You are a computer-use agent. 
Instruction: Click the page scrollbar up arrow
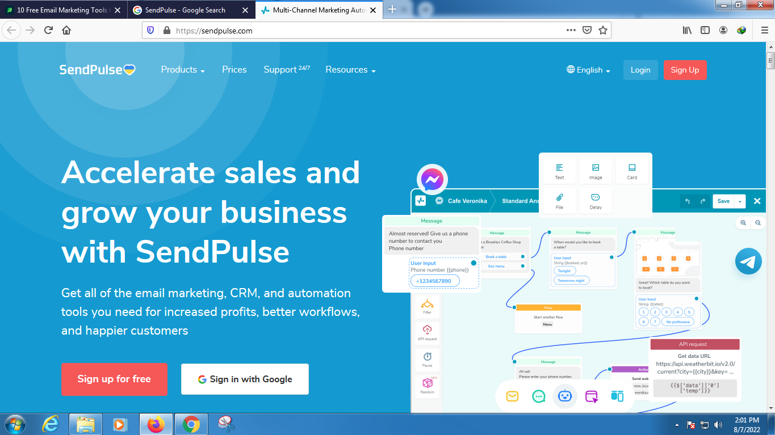point(770,47)
